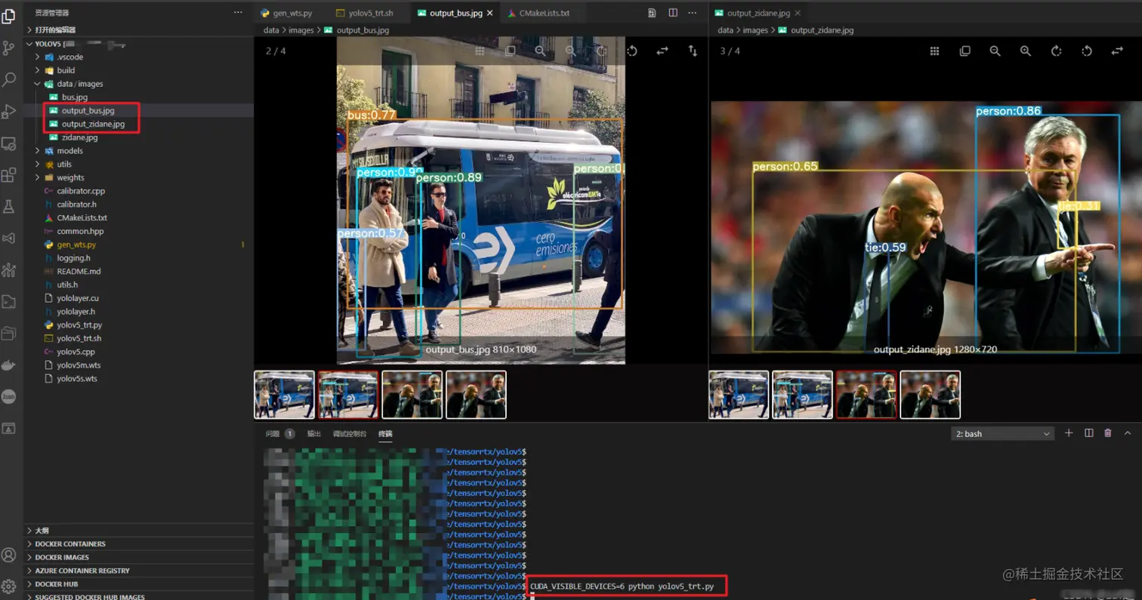Select the 终端 terminal panel tab
This screenshot has width=1142, height=600.
tap(385, 434)
